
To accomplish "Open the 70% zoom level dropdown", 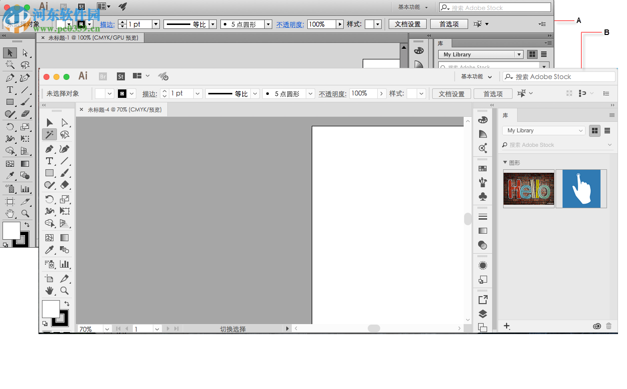I will [107, 329].
